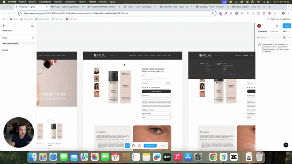Open the Archivo menu in menu bar

tap(22, 2)
